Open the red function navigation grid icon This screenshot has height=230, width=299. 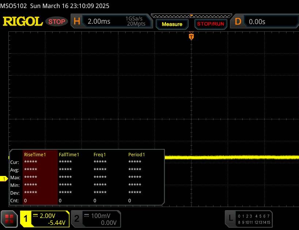pos(9,219)
